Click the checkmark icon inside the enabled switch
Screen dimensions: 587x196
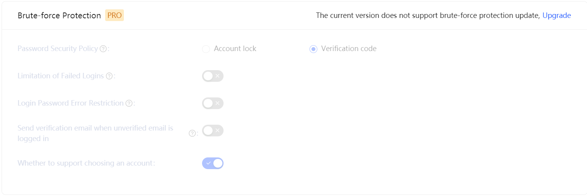[208, 163]
